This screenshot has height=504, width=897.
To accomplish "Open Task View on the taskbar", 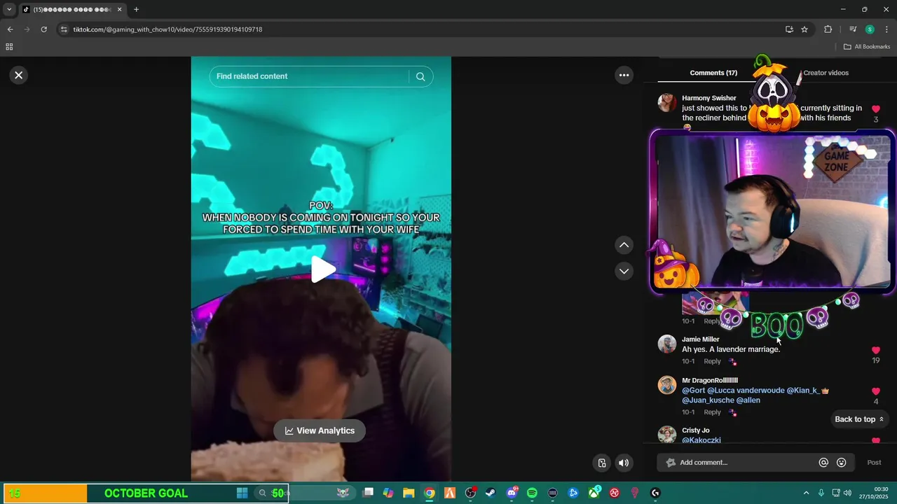I will pos(368,493).
